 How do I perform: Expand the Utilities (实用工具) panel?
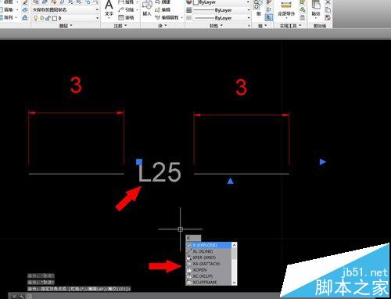[291, 26]
